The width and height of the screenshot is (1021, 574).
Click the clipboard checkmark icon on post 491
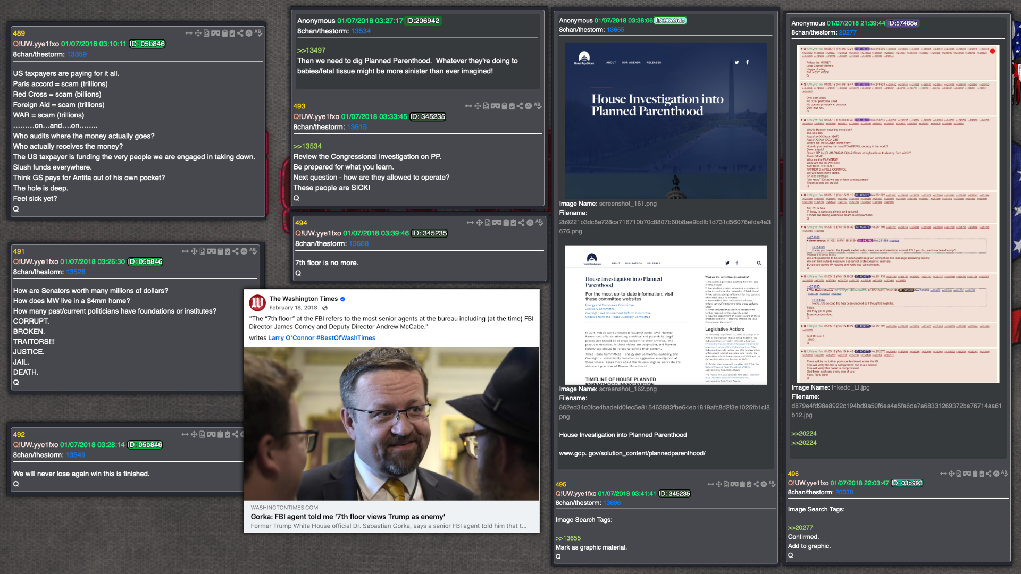229,251
